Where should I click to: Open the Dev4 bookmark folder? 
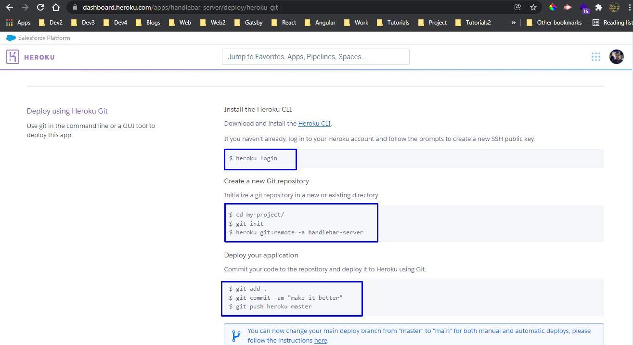(x=115, y=23)
